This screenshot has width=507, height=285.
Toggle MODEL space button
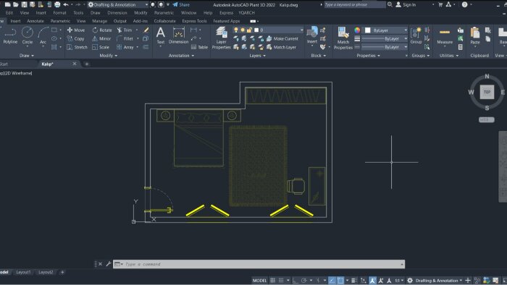tap(259, 280)
